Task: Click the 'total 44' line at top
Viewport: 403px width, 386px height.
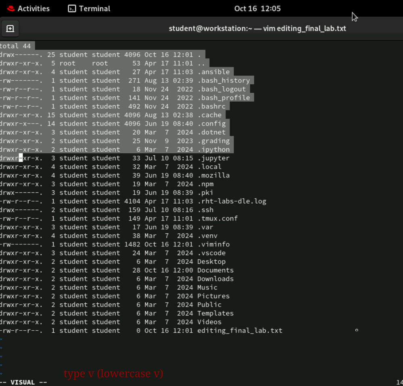Action: pyautogui.click(x=15, y=46)
